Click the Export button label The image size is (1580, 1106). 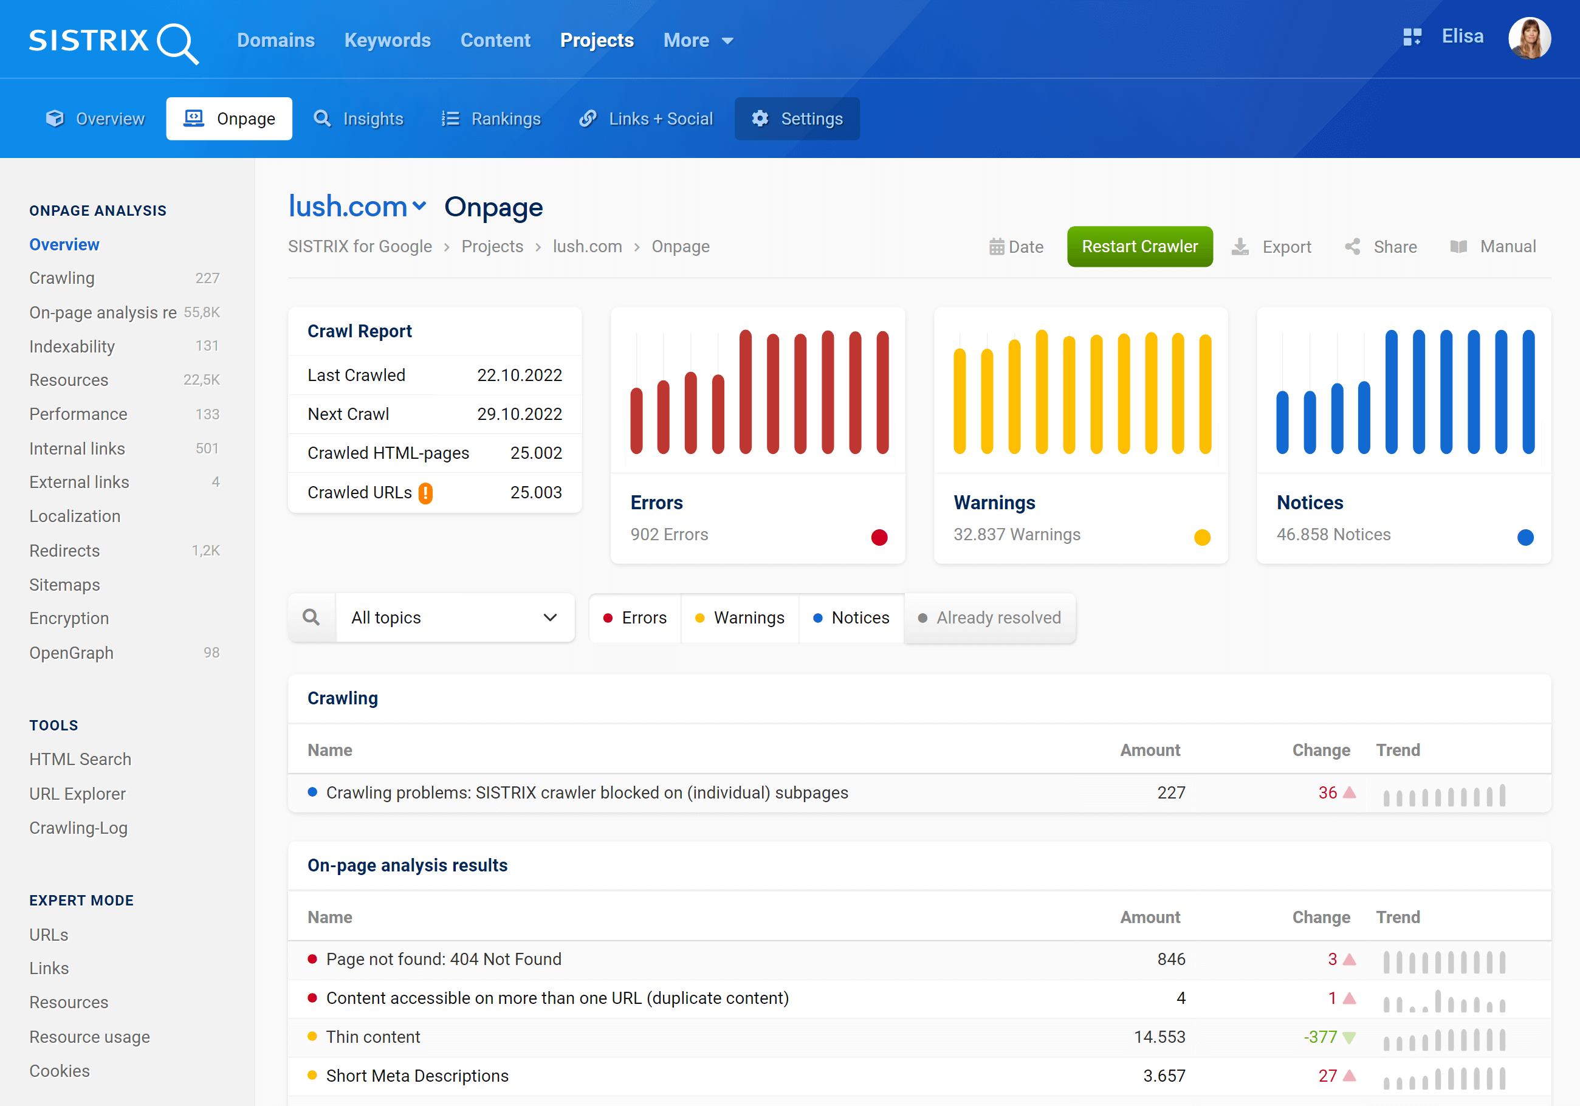tap(1287, 247)
